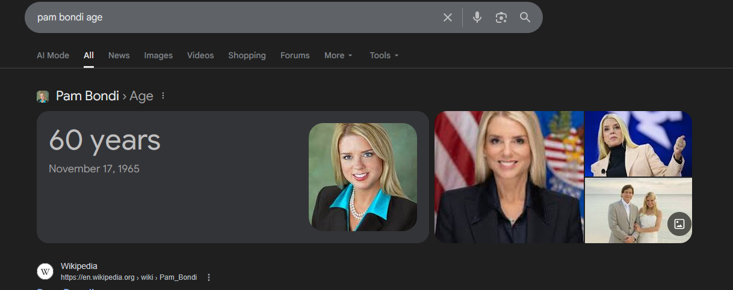The height and width of the screenshot is (290, 733).
Task: Click small Pam Bondi avatar next to heading
Action: pos(43,97)
